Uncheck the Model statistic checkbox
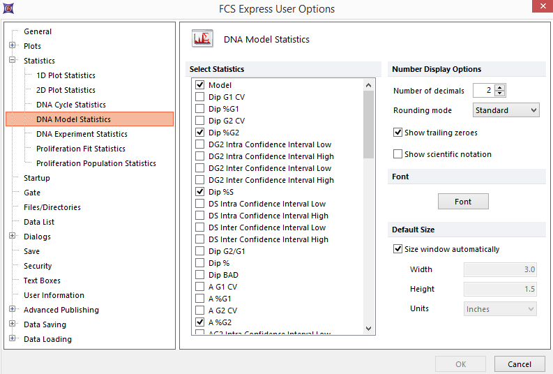The image size is (553, 374). point(200,85)
